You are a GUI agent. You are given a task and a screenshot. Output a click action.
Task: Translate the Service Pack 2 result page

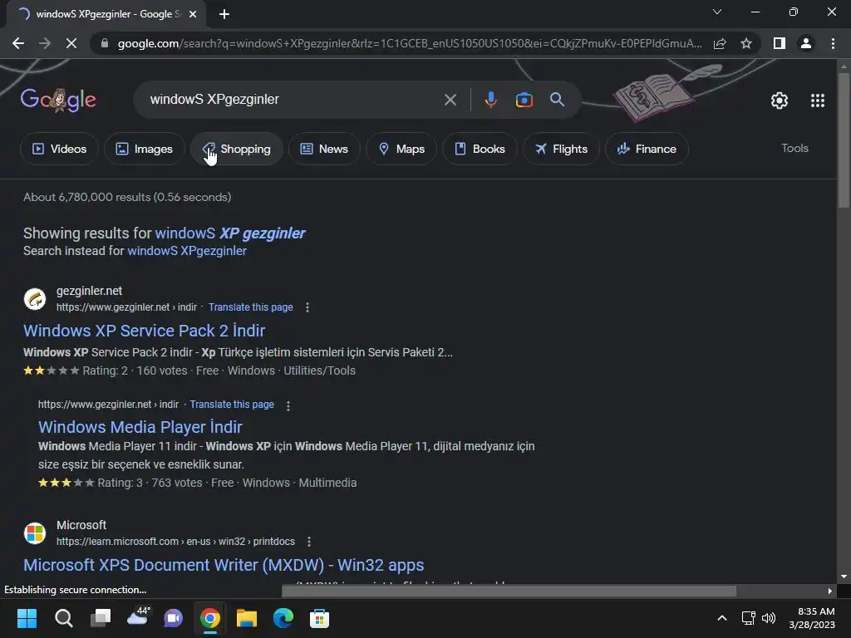point(251,307)
